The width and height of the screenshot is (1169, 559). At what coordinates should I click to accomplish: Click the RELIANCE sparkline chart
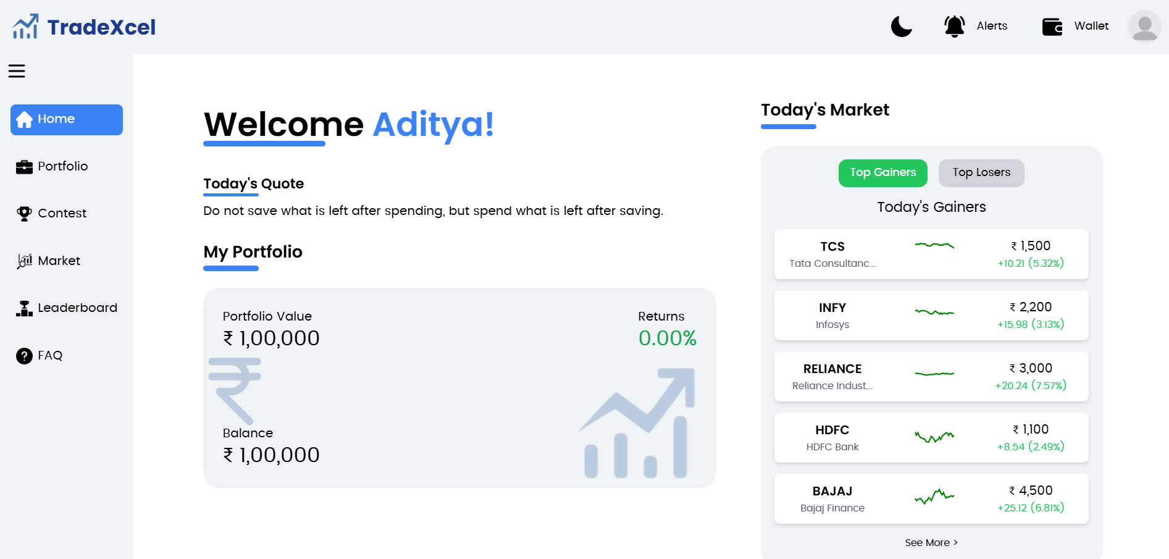[x=934, y=374]
